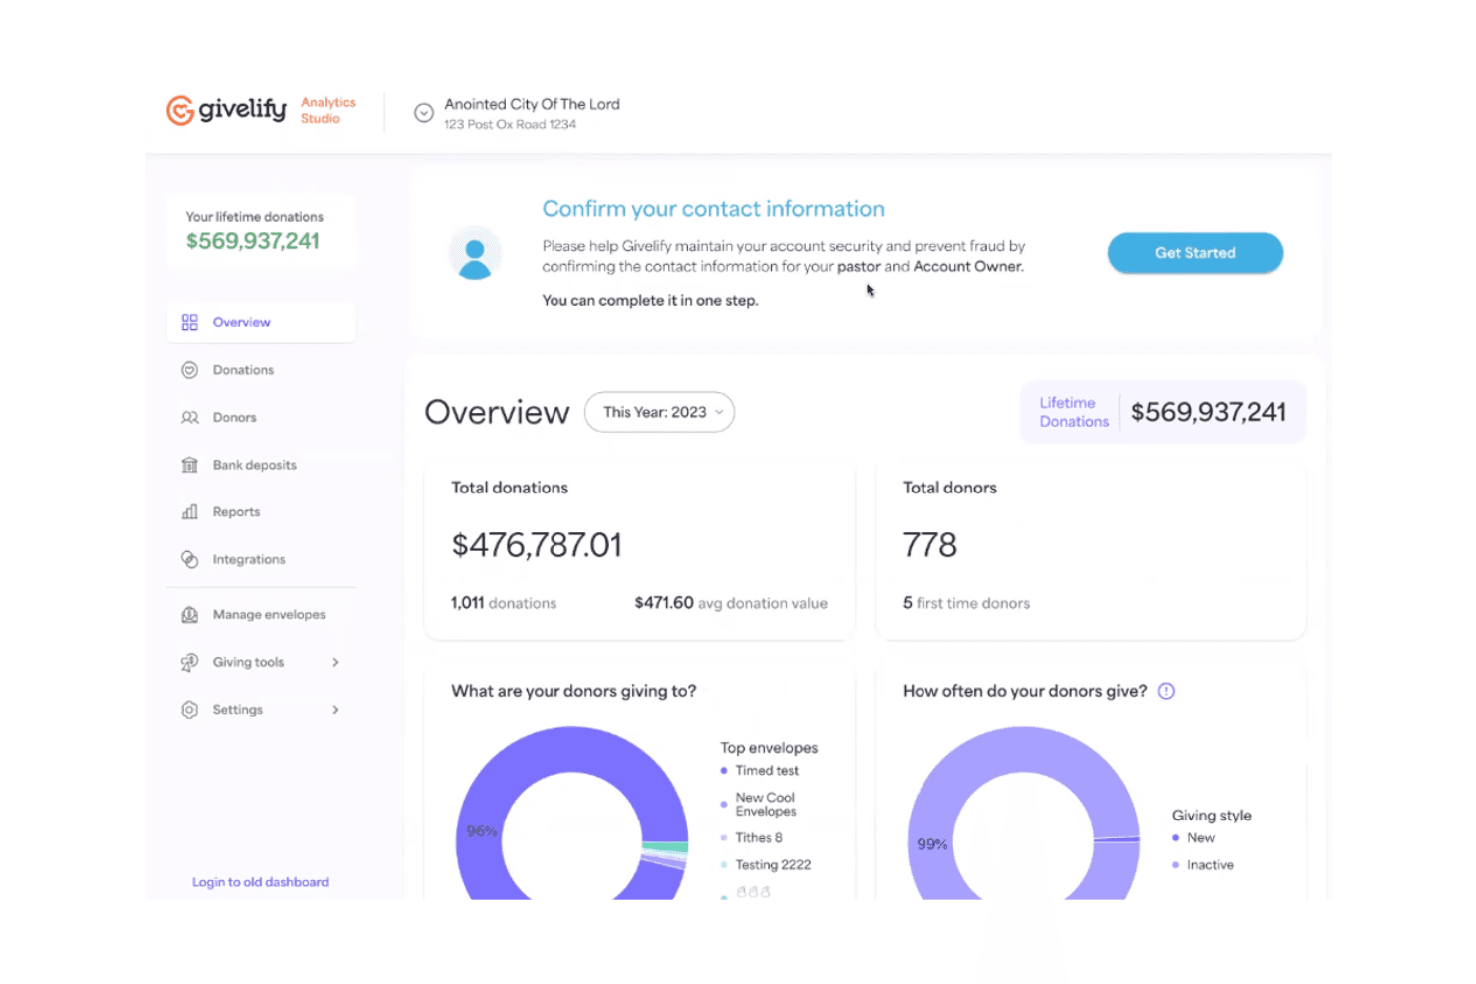1476x984 pixels.
Task: Click the Timed test legend dot
Action: click(x=723, y=771)
